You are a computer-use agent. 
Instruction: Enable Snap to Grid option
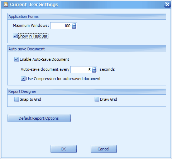pos(16,99)
